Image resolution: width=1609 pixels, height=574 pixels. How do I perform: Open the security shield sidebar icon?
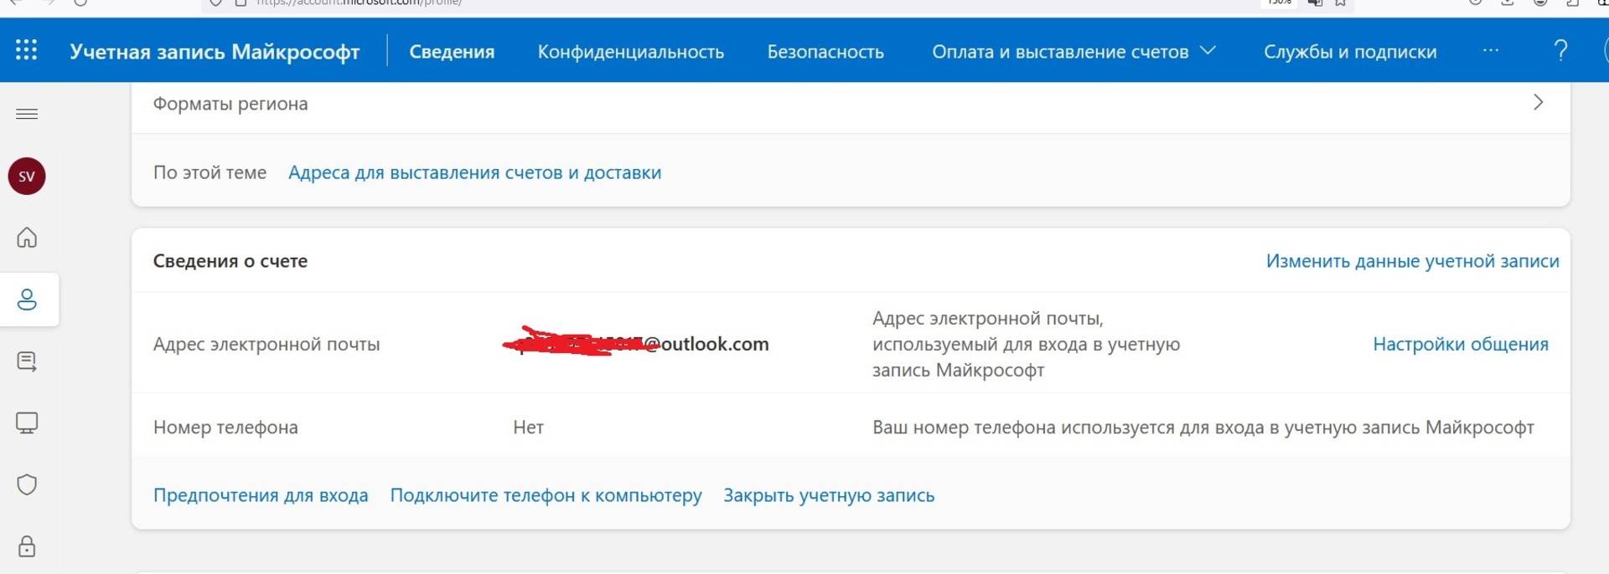pos(27,484)
